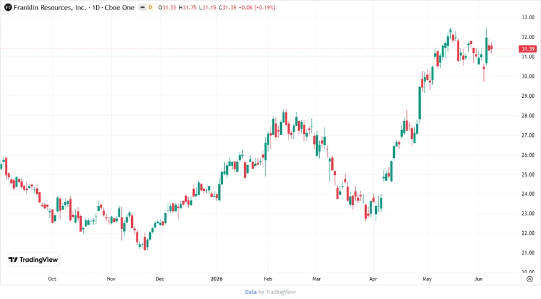Click the TradingView logo badge
The image size is (541, 299).
34,260
